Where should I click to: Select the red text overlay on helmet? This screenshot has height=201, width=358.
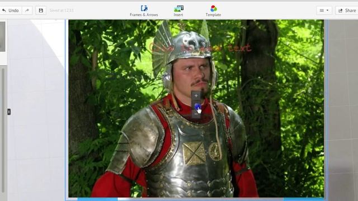pyautogui.click(x=200, y=48)
